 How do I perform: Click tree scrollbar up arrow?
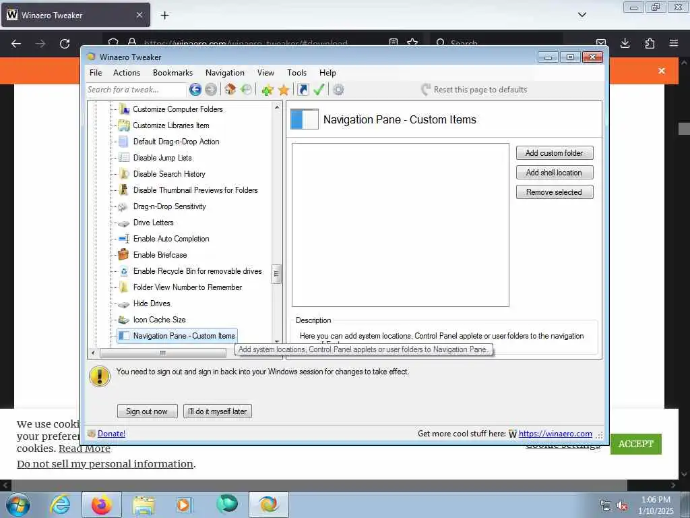[277, 107]
